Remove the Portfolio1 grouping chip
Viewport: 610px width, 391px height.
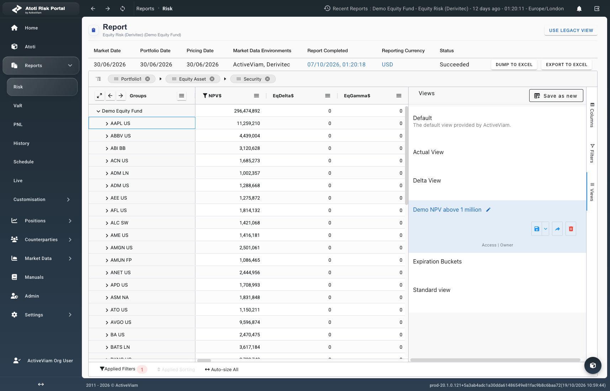(147, 79)
